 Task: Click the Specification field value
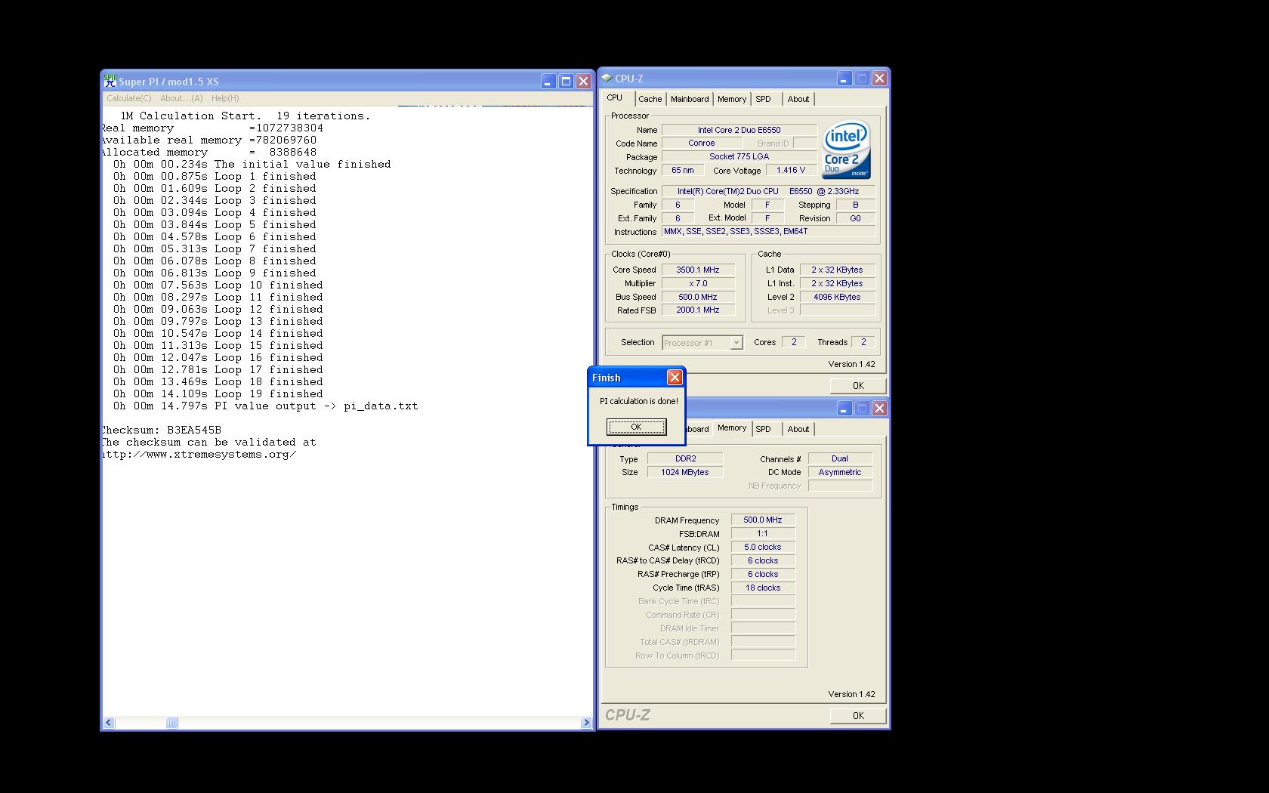[x=769, y=191]
